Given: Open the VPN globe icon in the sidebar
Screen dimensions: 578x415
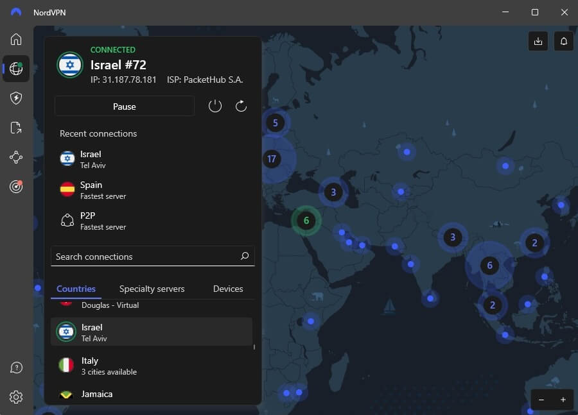Looking at the screenshot, I should [16, 69].
